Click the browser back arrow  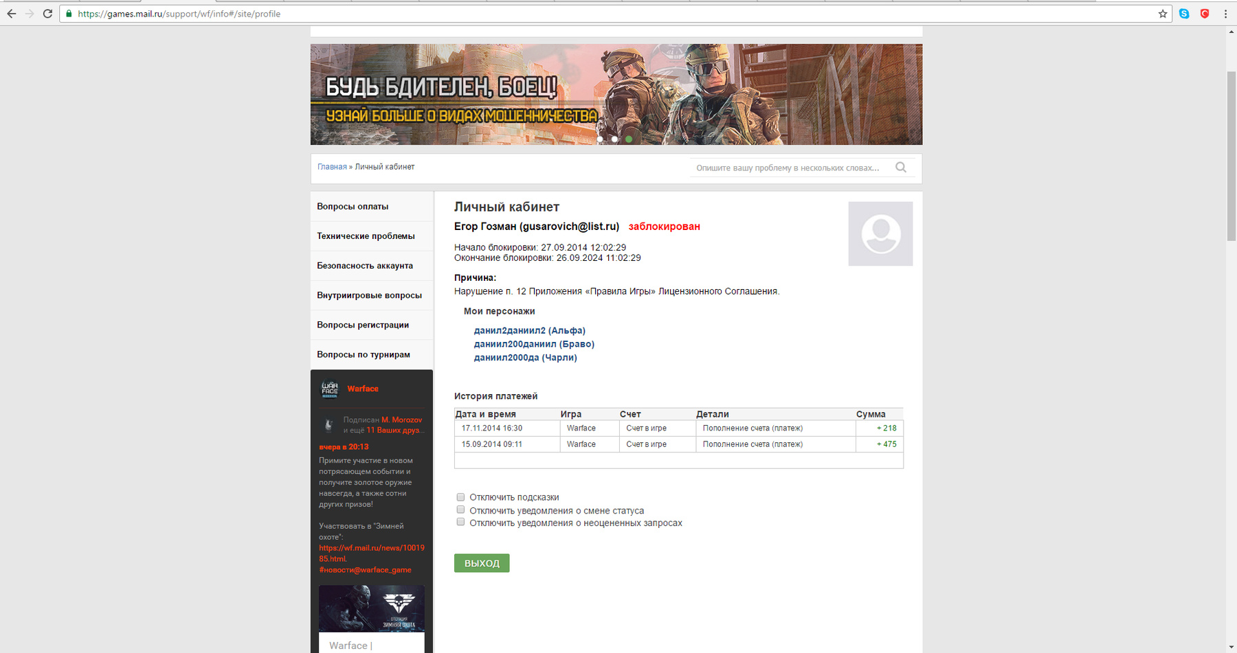click(12, 14)
